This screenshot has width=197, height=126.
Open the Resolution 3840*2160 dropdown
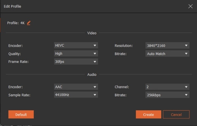(x=167, y=45)
